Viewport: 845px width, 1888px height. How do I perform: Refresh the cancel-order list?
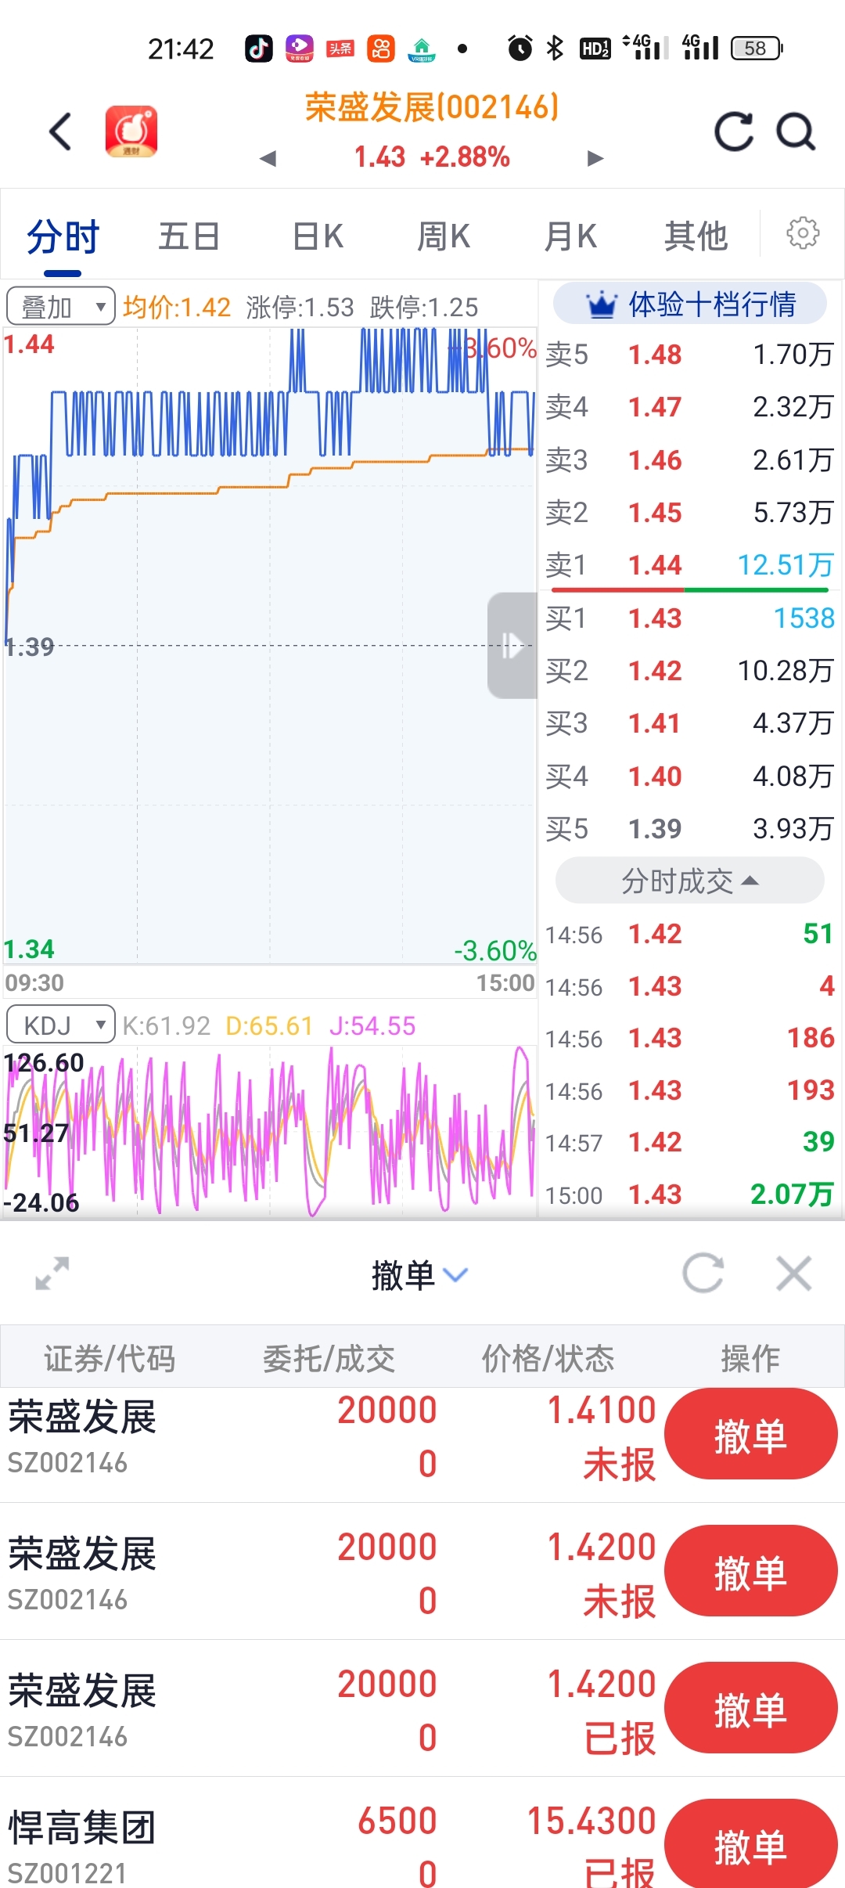point(703,1273)
